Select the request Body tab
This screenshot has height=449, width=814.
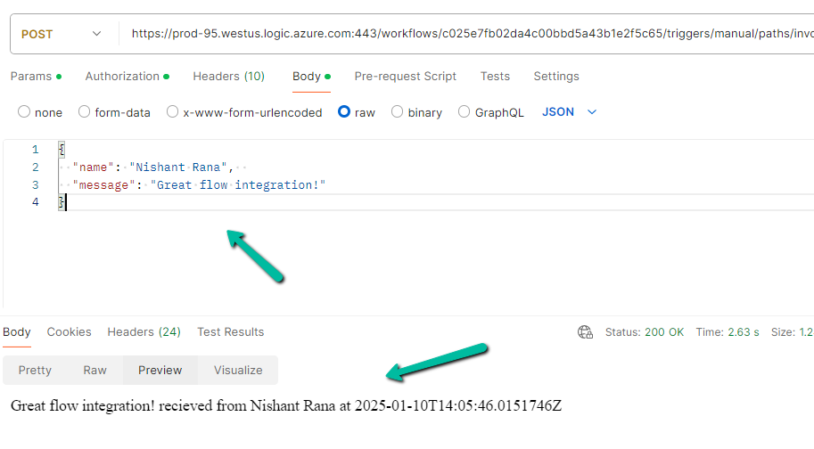[311, 77]
